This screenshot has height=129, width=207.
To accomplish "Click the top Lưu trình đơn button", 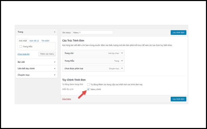I will (x=178, y=33).
